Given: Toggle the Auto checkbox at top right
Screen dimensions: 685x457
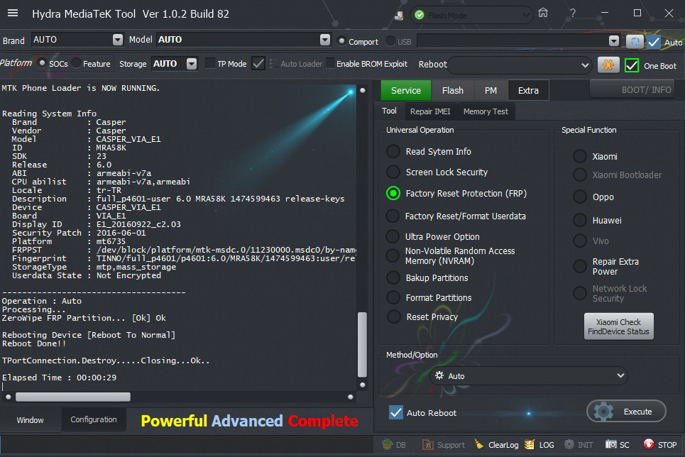Looking at the screenshot, I should (x=654, y=42).
